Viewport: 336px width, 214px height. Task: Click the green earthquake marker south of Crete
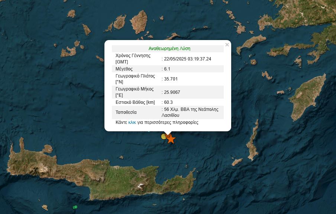tap(75, 207)
